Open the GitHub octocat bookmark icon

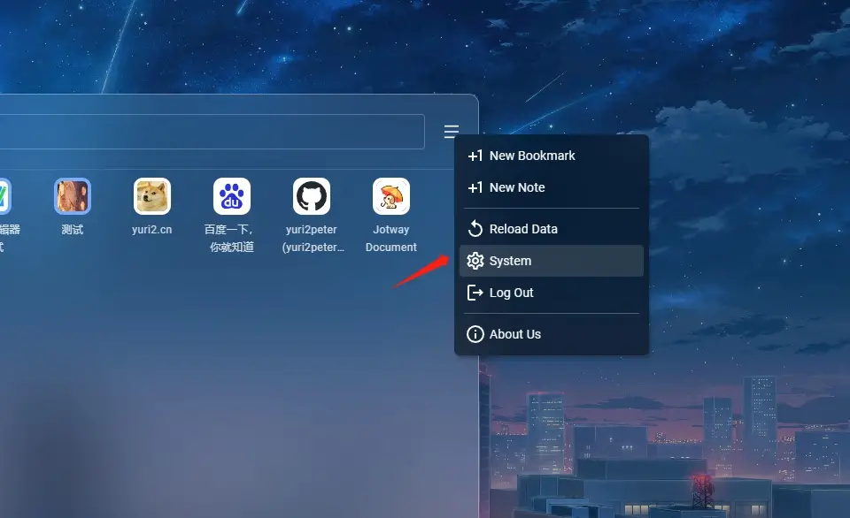312,196
